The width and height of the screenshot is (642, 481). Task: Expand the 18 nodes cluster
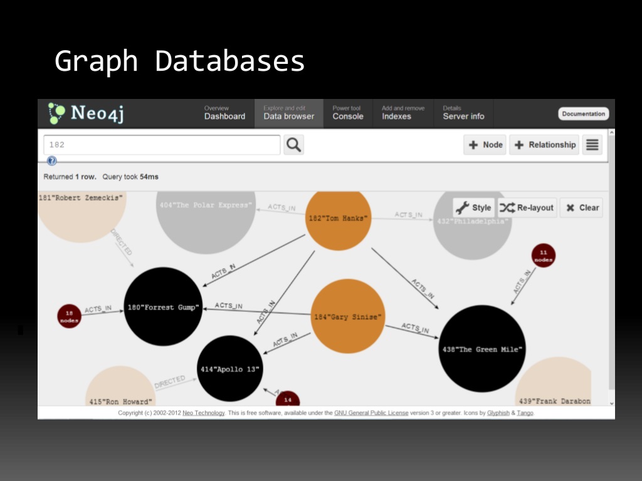[69, 316]
